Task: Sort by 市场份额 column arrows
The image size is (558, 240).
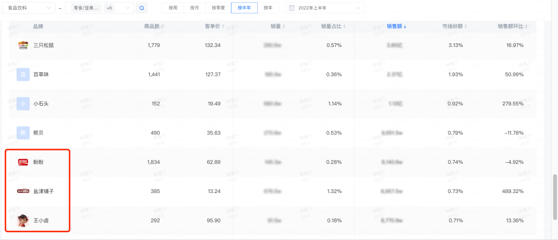Action: (x=466, y=26)
